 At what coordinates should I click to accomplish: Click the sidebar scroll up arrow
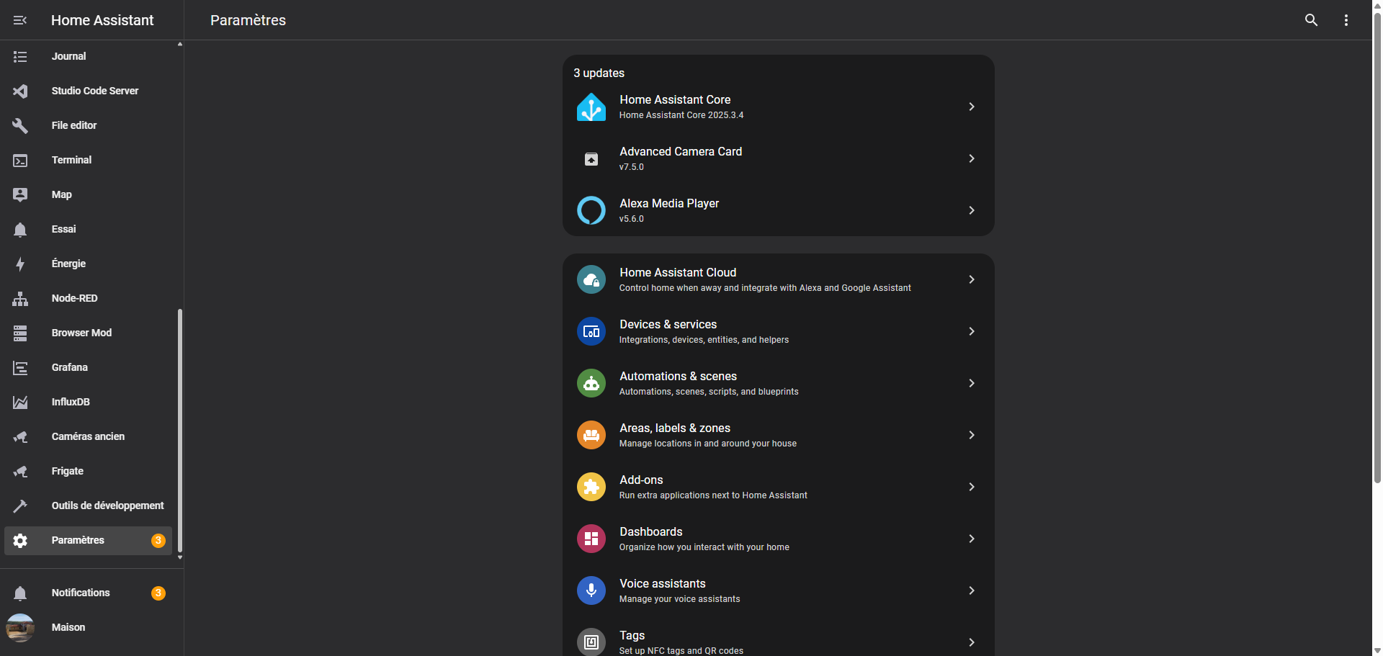180,45
